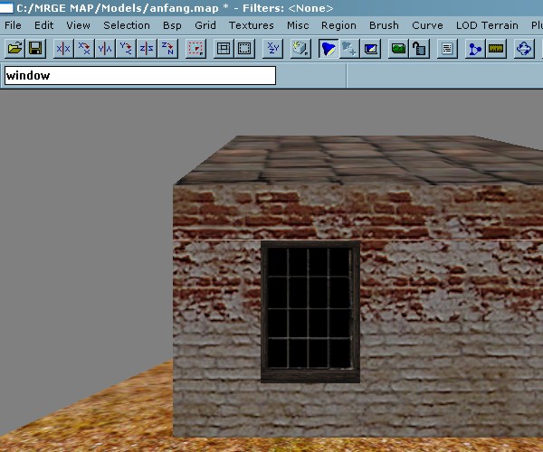Open the Grid menu
Image resolution: width=543 pixels, height=452 pixels.
[x=205, y=25]
